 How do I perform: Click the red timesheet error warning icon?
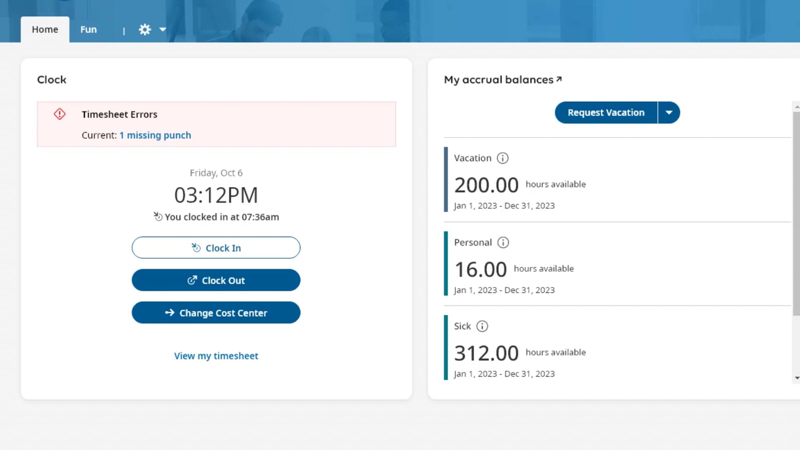60,114
